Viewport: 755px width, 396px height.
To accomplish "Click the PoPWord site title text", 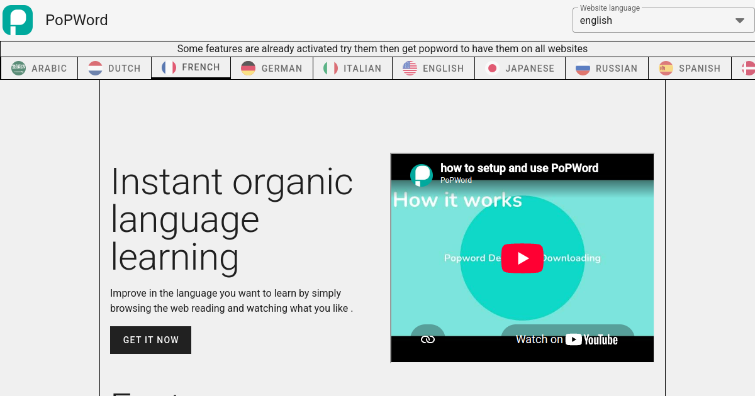I will (77, 20).
